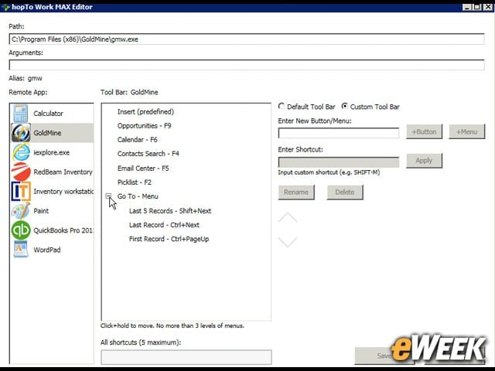The height and width of the screenshot is (371, 495).
Task: Click the hopTo title bar icon
Action: tap(5, 7)
